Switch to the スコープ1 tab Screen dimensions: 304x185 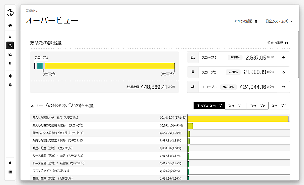pos(236,106)
